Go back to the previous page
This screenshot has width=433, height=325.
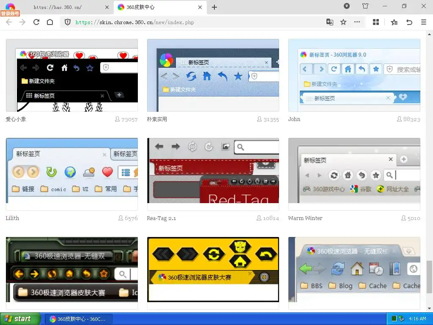pyautogui.click(x=9, y=22)
